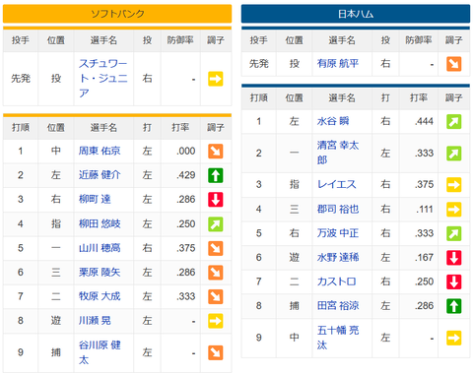The height and width of the screenshot is (375, 473).
Task: Click yellow arrow in レイエス row
Action: tap(454, 185)
